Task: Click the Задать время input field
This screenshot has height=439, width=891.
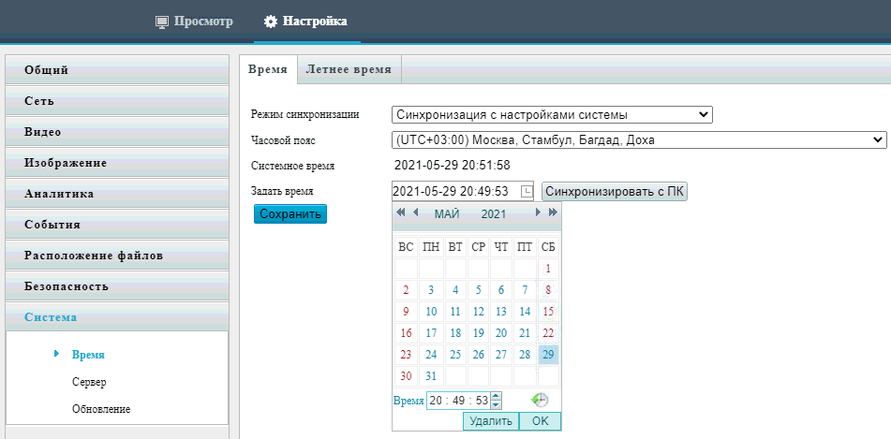Action: (463, 191)
